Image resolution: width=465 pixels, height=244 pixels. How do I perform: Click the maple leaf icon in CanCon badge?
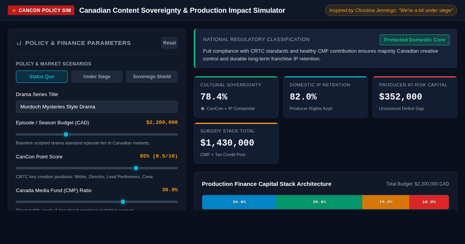(x=14, y=10)
